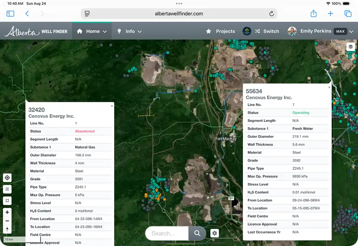Open the page settings icon in address bar
358x246 pixels.
coord(87,14)
